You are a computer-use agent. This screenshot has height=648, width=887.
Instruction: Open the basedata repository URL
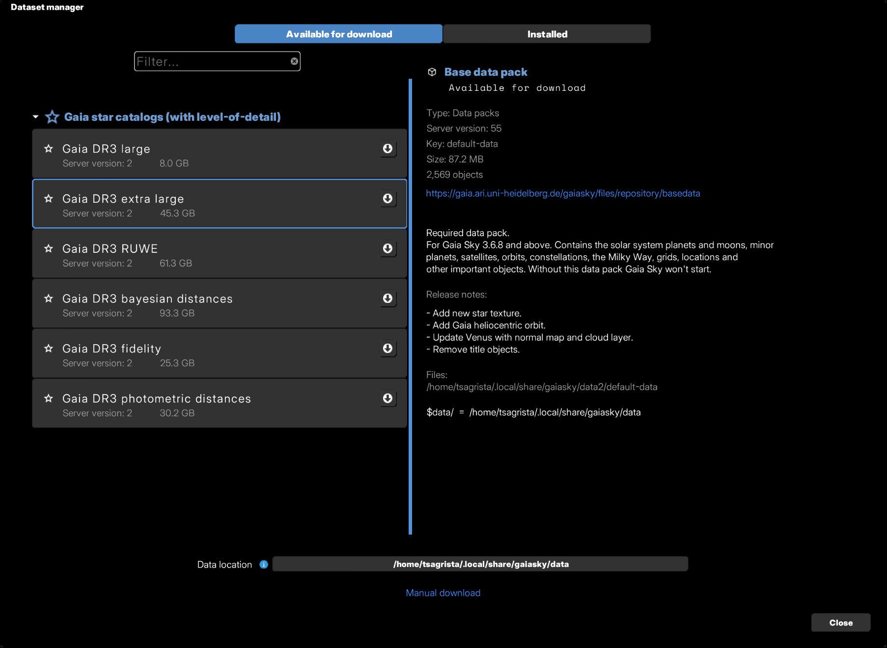click(x=562, y=193)
